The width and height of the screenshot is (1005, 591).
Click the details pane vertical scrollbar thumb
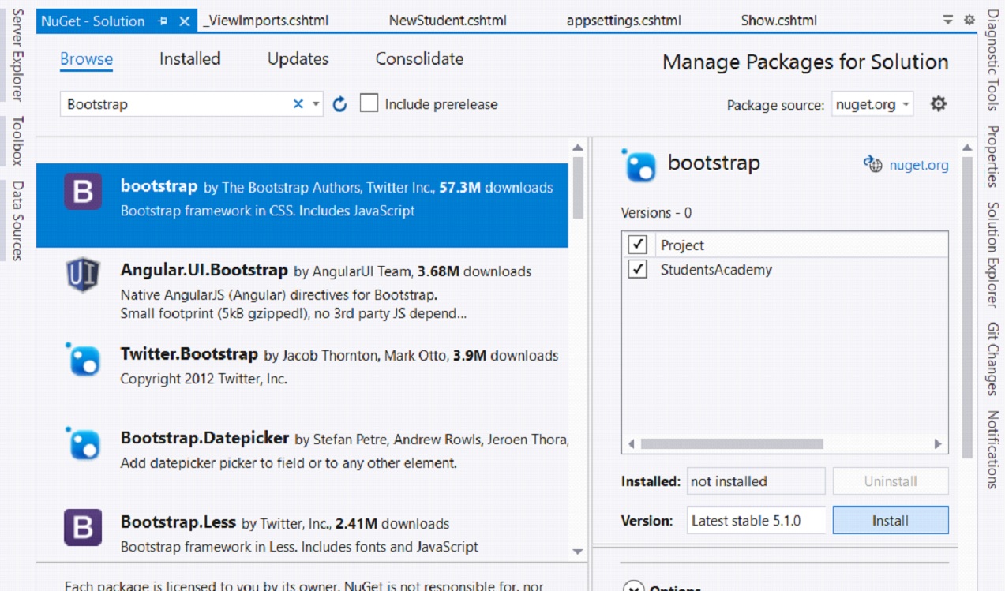click(x=967, y=308)
